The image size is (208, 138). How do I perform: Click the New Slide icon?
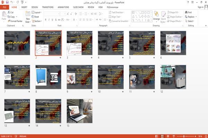click(28, 14)
